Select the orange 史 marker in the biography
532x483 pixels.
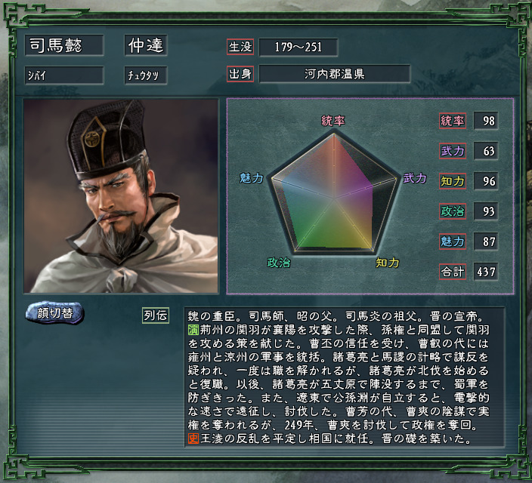(x=193, y=438)
